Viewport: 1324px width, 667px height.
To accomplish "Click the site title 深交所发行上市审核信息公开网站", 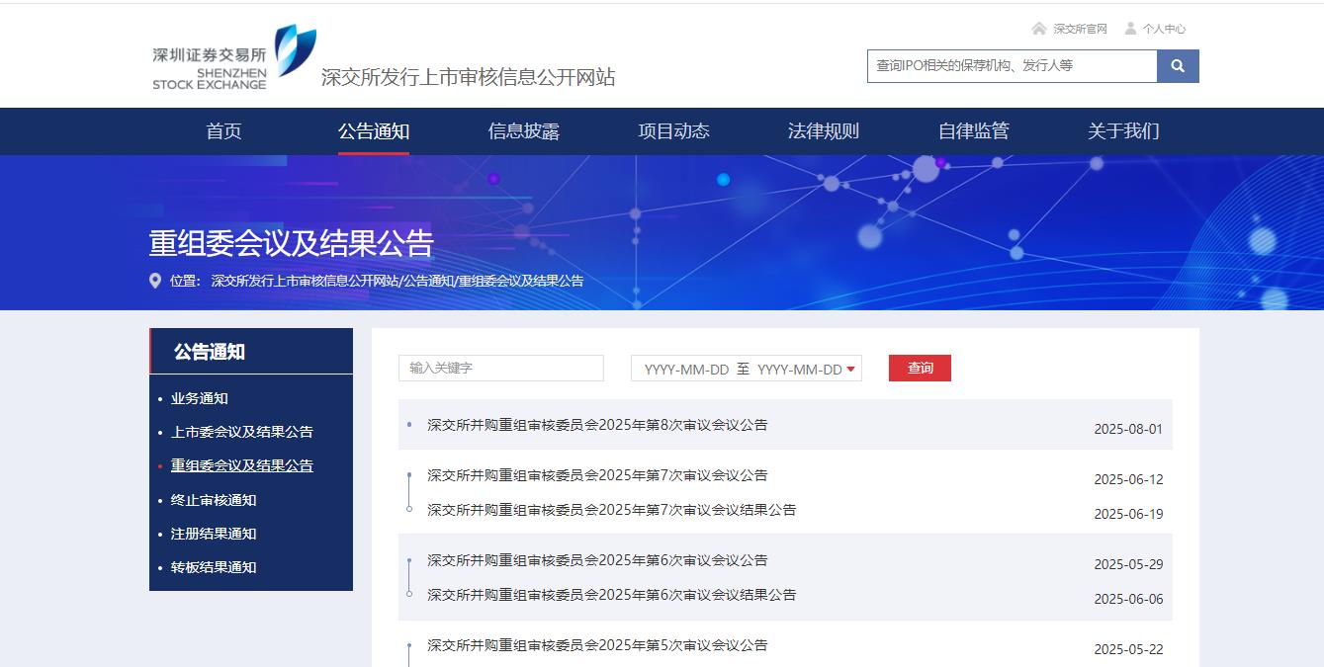I will pos(468,77).
